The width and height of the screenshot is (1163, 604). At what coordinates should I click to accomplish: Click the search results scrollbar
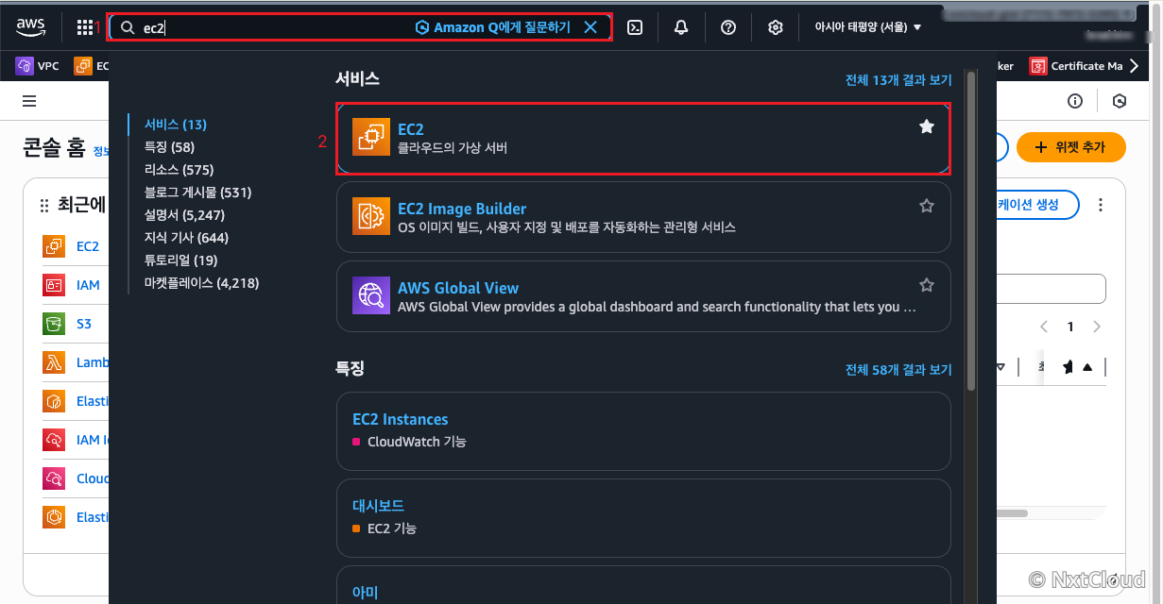point(970,229)
